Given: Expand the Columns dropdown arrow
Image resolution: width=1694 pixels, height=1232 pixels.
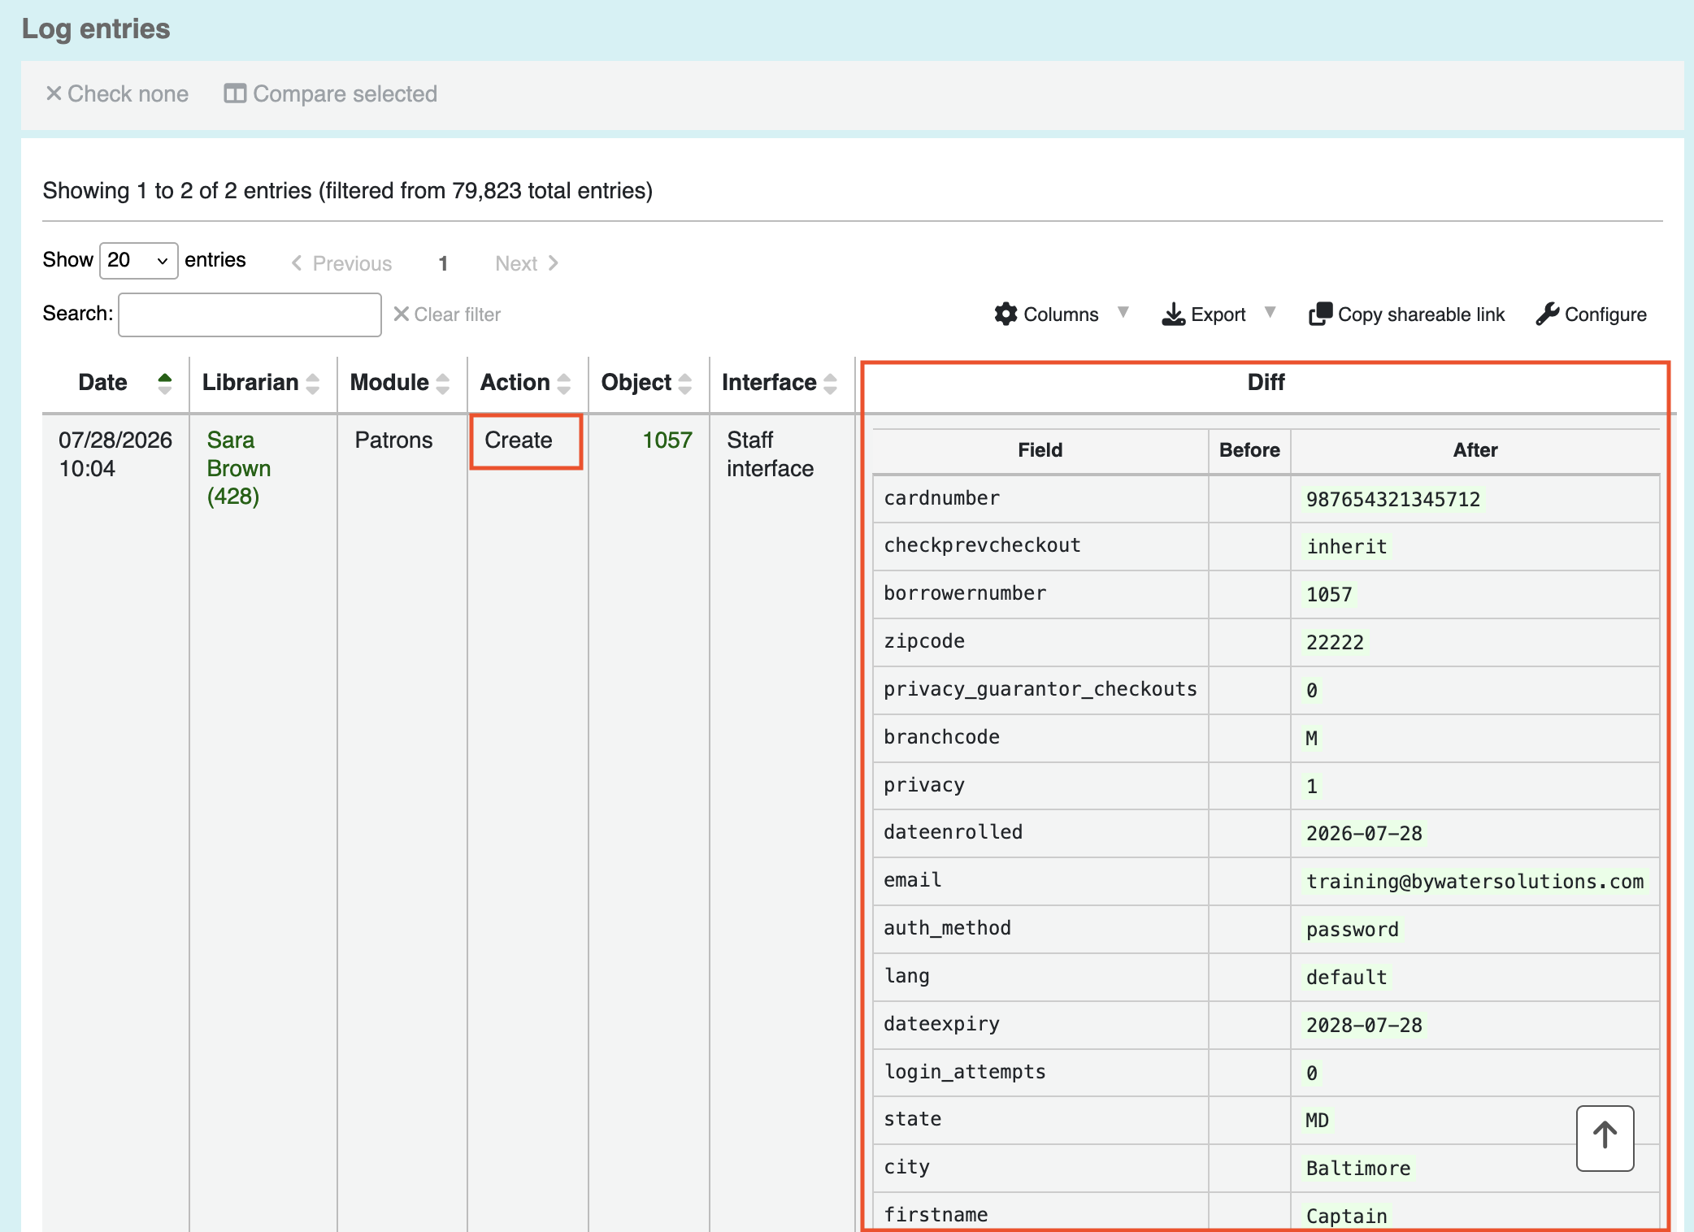Looking at the screenshot, I should (1123, 312).
